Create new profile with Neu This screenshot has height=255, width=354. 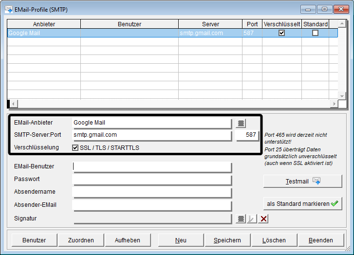point(181,240)
